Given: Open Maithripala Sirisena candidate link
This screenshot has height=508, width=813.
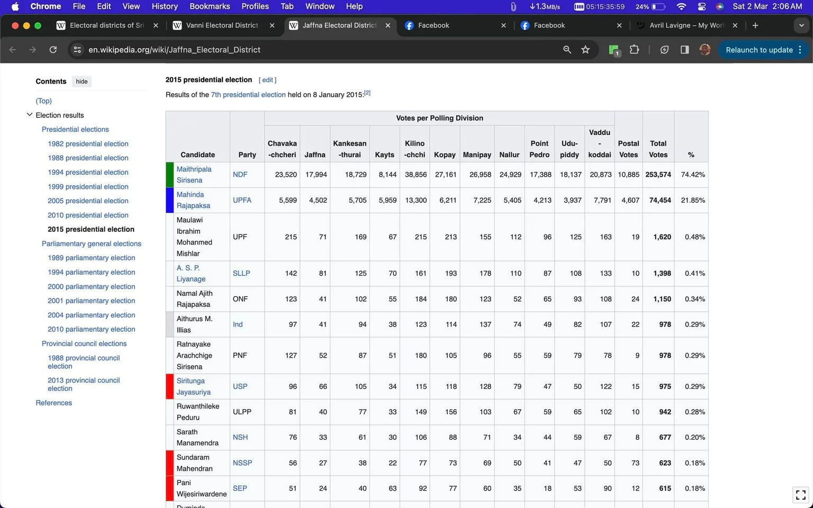Looking at the screenshot, I should (x=194, y=175).
